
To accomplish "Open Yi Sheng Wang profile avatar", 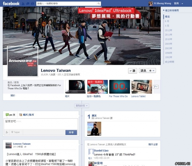I will [x=151, y=4].
